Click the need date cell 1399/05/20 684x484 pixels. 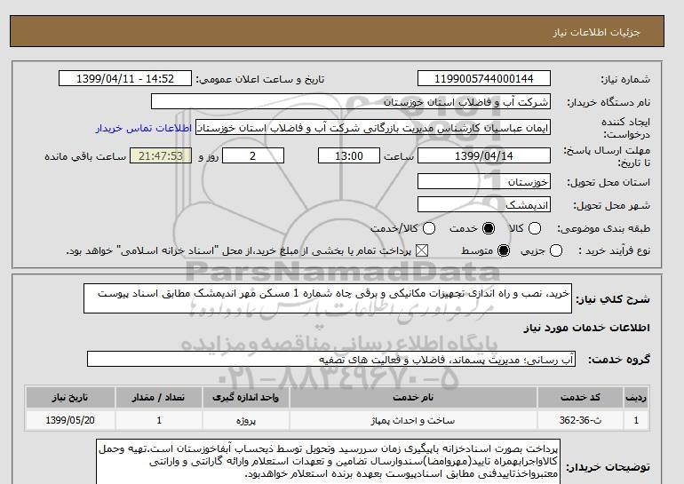click(x=70, y=420)
